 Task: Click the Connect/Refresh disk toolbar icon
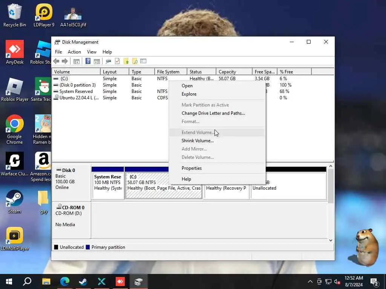tap(108, 61)
